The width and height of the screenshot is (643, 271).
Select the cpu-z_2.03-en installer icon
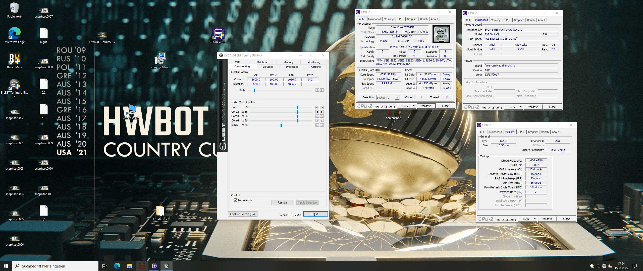click(x=160, y=61)
